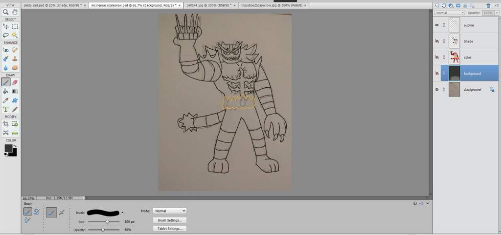
Task: Select the Smart Brush tool
Action: pos(6,59)
